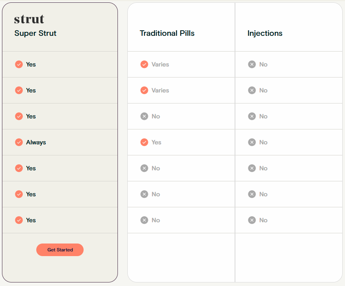Click check icon beside Varies in top row

144,64
